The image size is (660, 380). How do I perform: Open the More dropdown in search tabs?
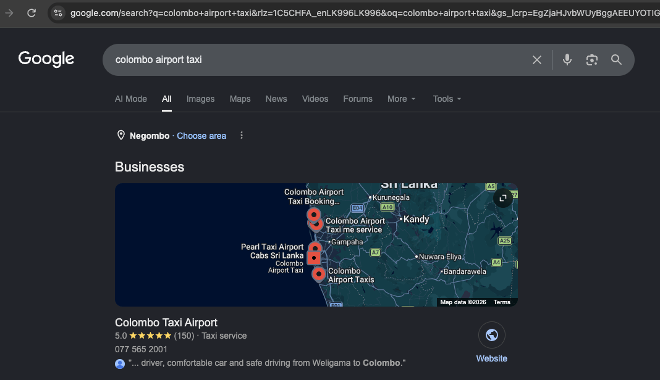tap(402, 99)
